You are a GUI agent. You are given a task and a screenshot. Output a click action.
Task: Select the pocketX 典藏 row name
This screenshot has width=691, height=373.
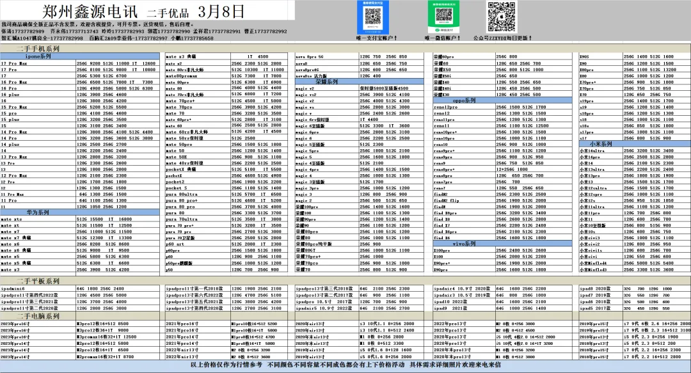[180, 170]
